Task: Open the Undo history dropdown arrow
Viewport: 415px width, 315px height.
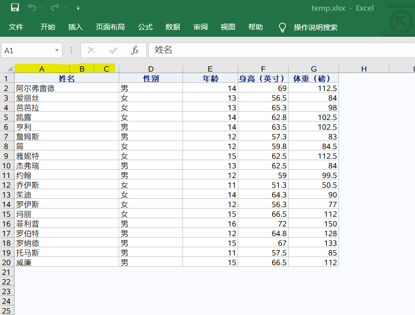Action: pos(43,8)
